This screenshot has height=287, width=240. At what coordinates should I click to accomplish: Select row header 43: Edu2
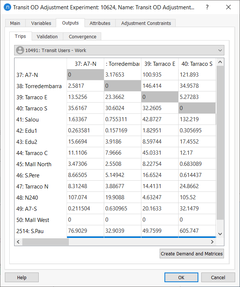pos(41,142)
